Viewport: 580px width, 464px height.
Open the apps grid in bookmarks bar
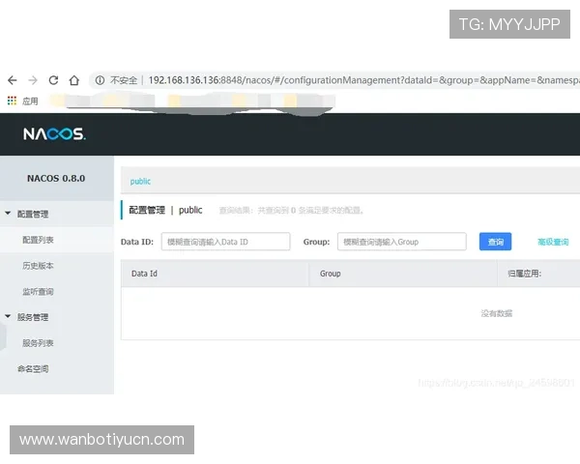tap(12, 101)
